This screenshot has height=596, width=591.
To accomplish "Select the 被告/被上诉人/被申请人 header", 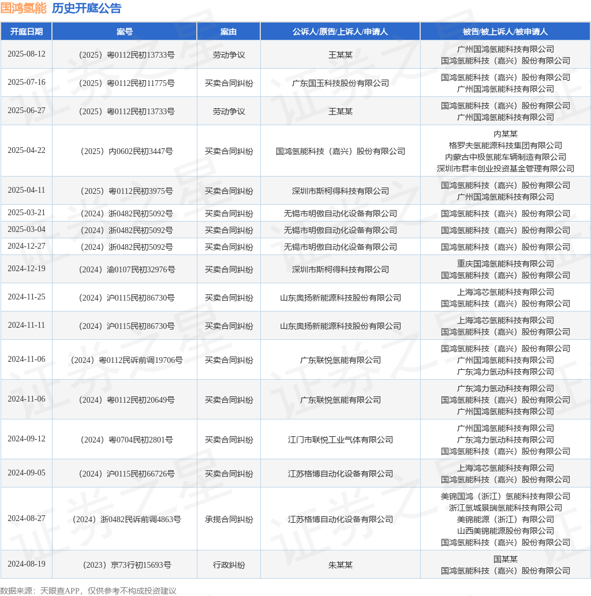I will coord(505,32).
